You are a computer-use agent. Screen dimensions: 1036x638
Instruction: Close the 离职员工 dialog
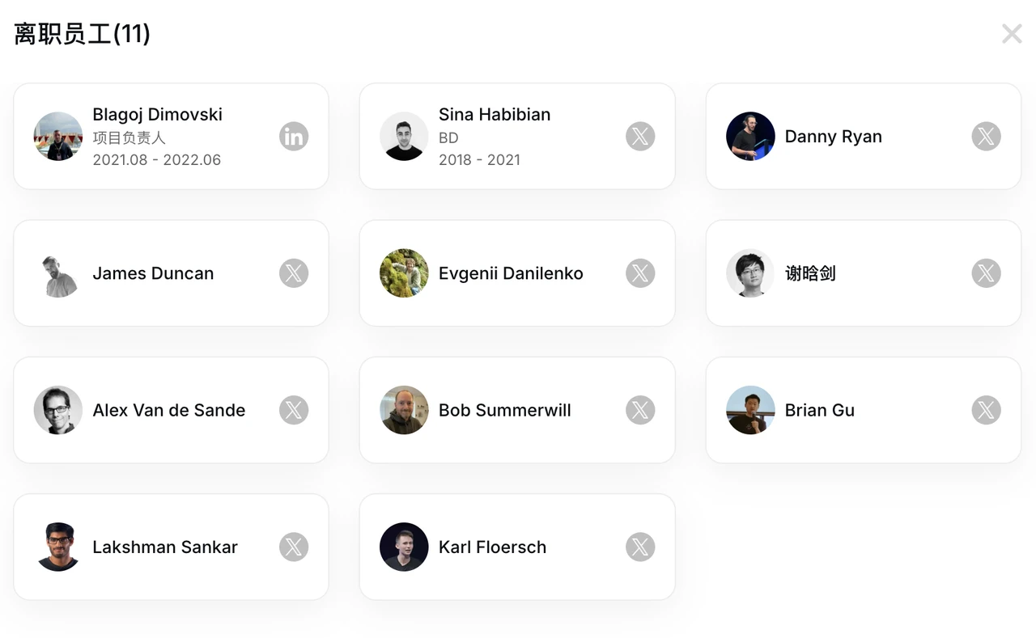tap(1011, 33)
